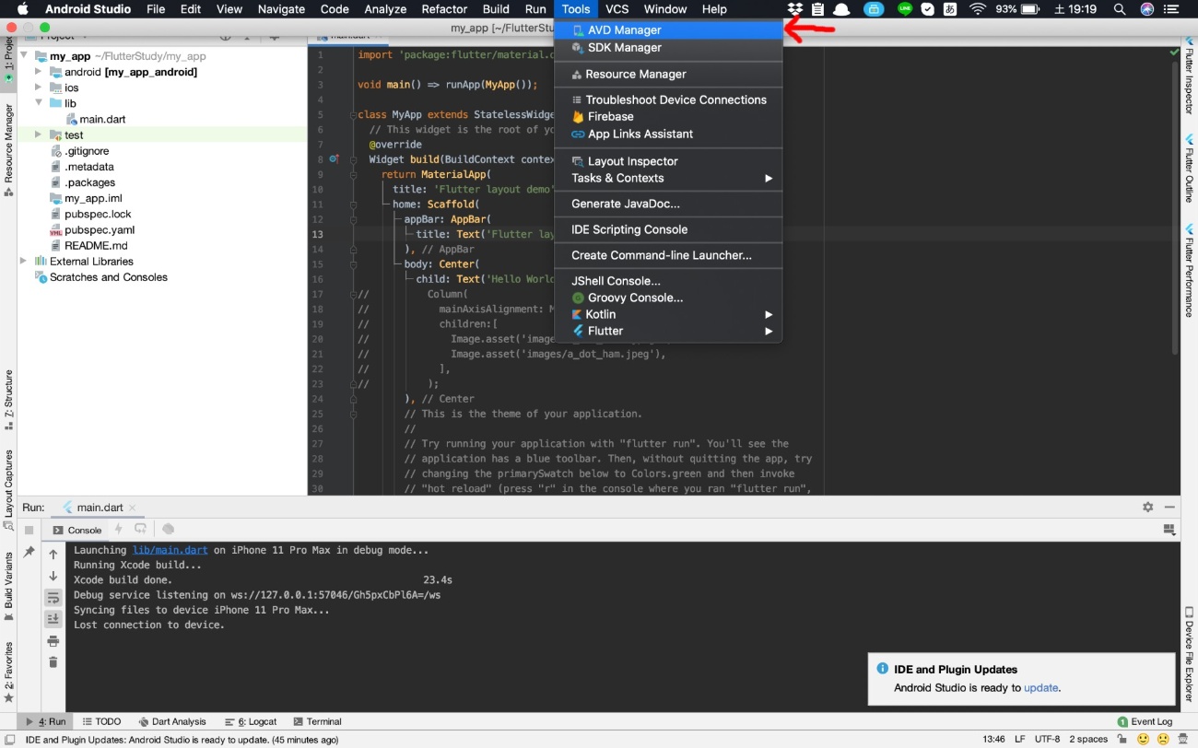Screen dimensions: 1198x748
Task: Select README.md in project tree
Action: [96, 245]
